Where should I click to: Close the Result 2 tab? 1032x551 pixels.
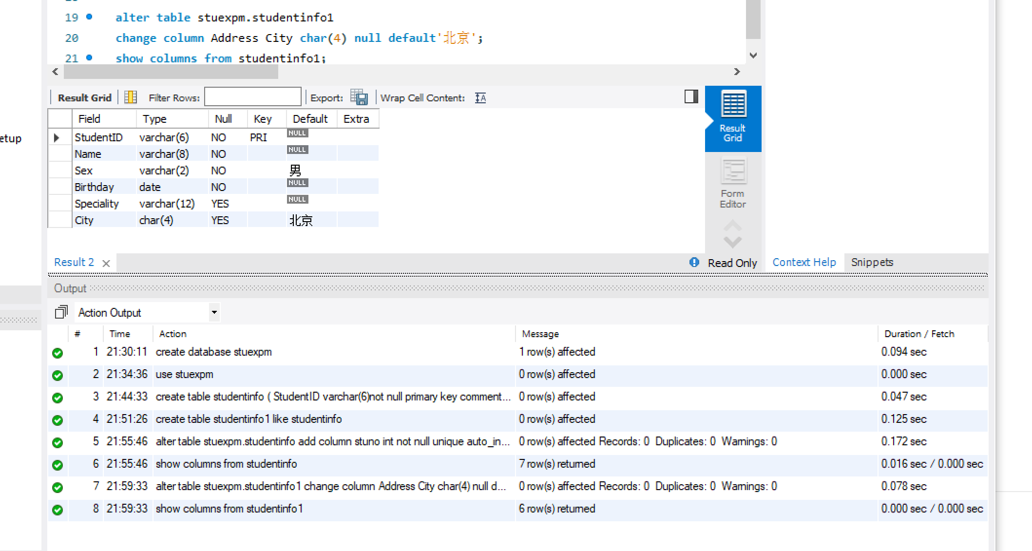106,264
